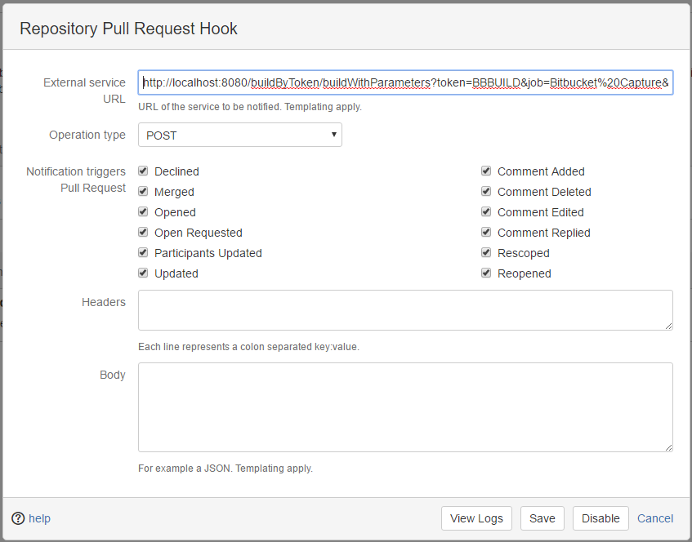Focus the Headers text area
This screenshot has height=542, width=692.
[x=405, y=310]
